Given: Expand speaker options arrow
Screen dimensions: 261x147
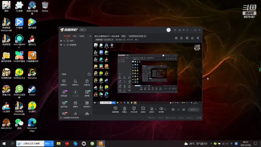Looking at the screenshot, I should 165,109.
